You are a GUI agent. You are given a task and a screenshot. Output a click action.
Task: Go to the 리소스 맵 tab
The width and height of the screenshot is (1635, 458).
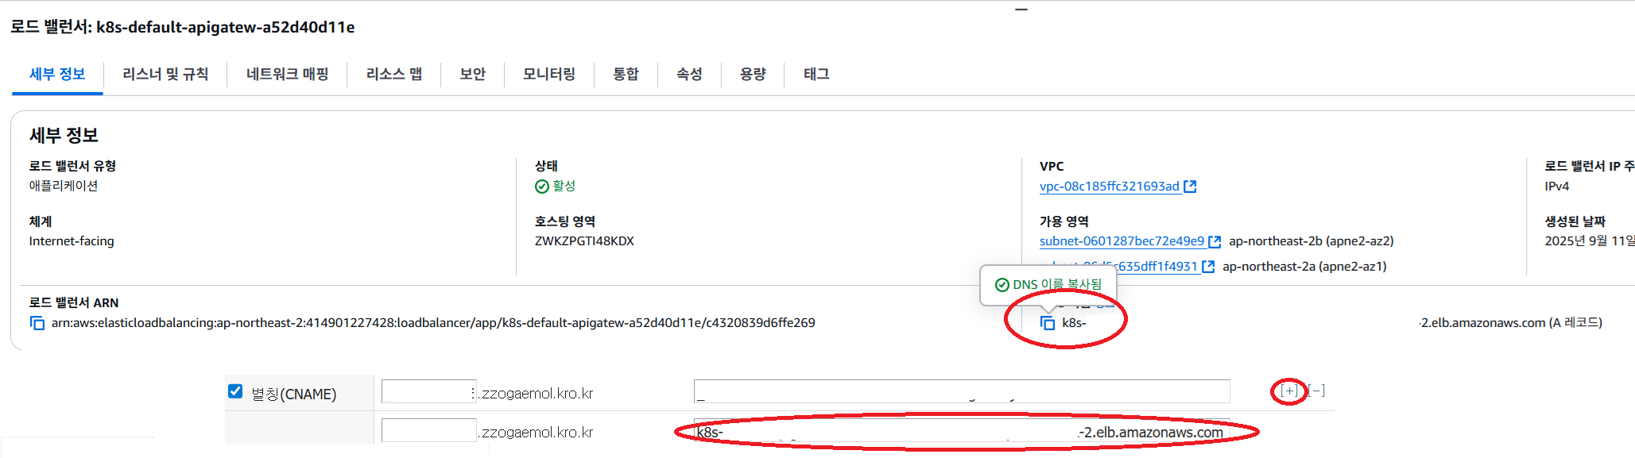click(x=393, y=74)
